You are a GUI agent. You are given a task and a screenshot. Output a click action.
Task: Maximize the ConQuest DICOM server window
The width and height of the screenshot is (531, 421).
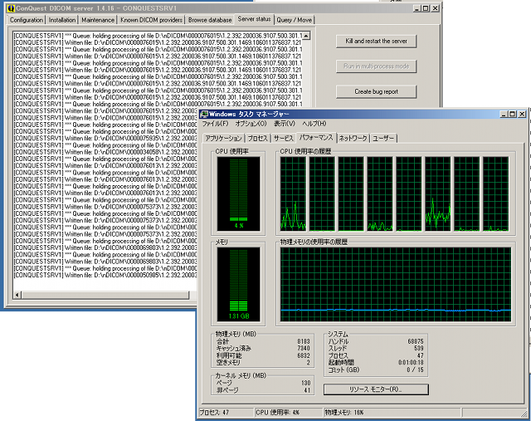(426, 8)
